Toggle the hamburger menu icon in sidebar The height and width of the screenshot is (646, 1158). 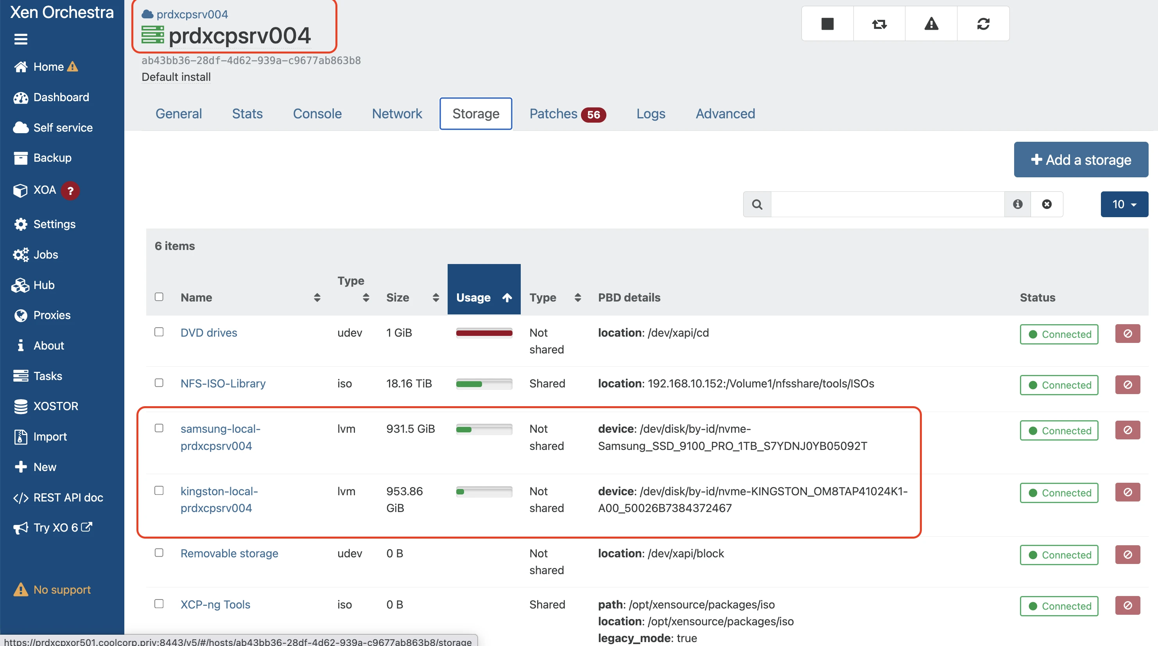(x=21, y=39)
